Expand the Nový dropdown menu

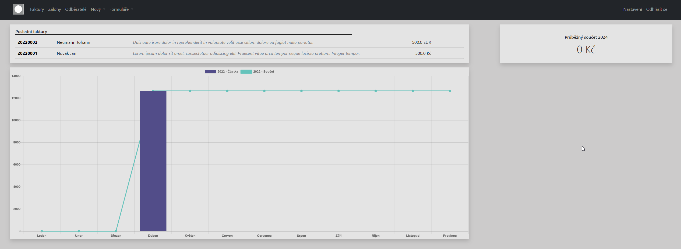click(98, 9)
